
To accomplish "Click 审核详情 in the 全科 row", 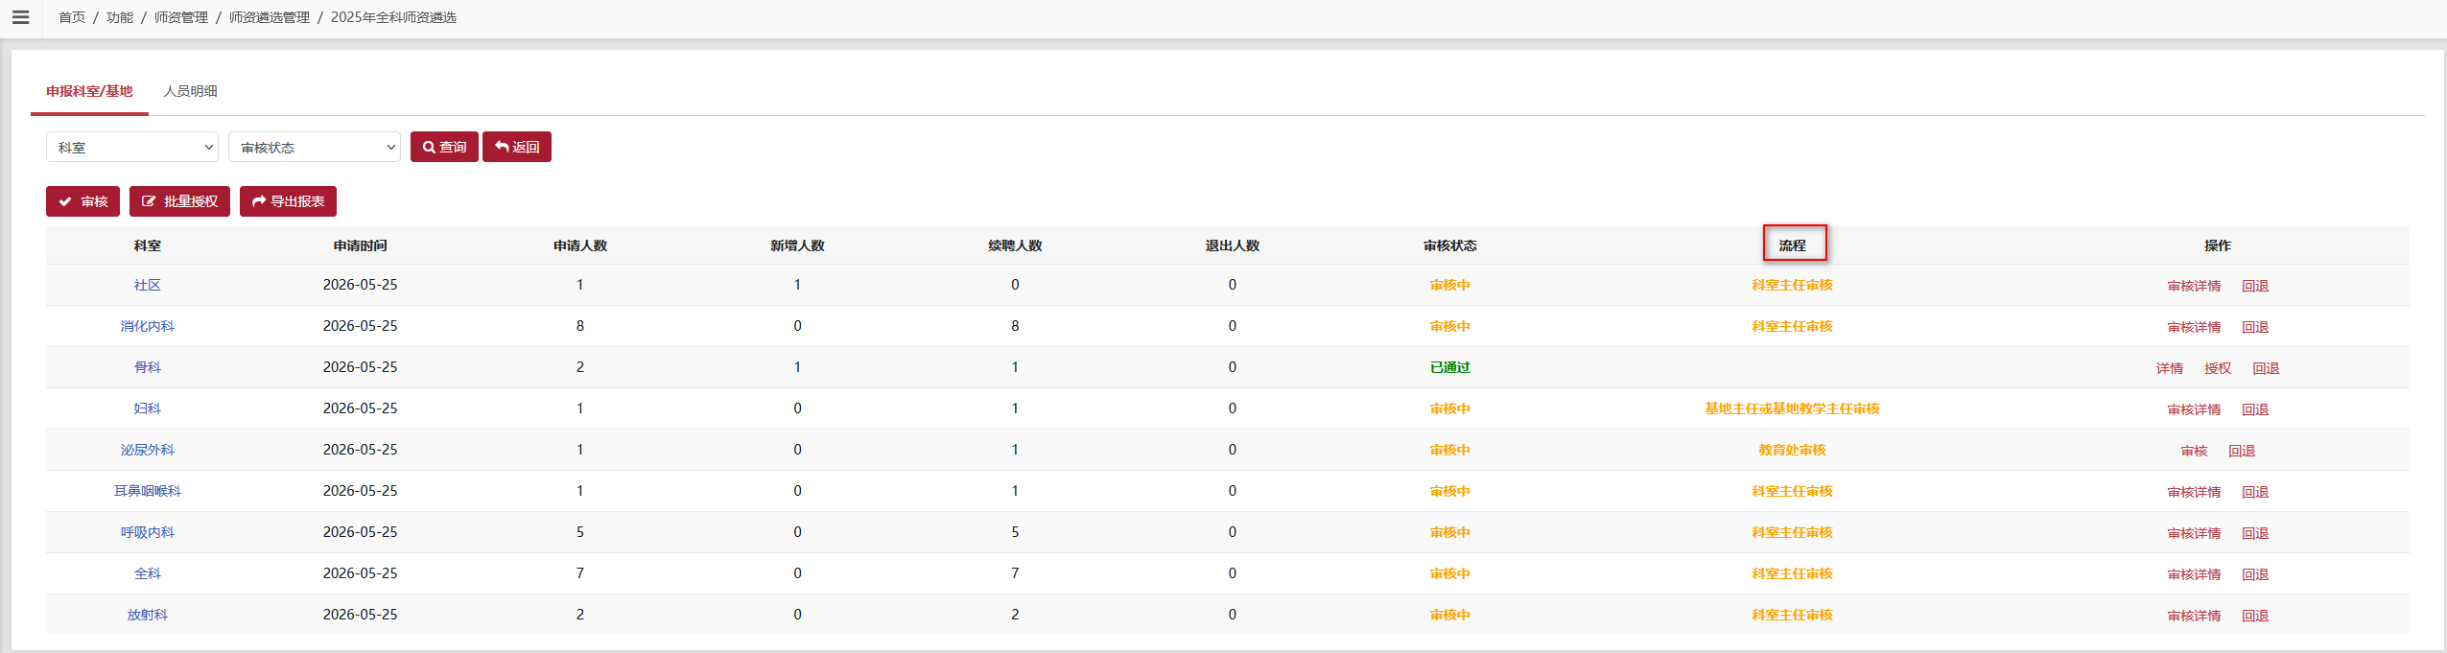I will 2195,574.
